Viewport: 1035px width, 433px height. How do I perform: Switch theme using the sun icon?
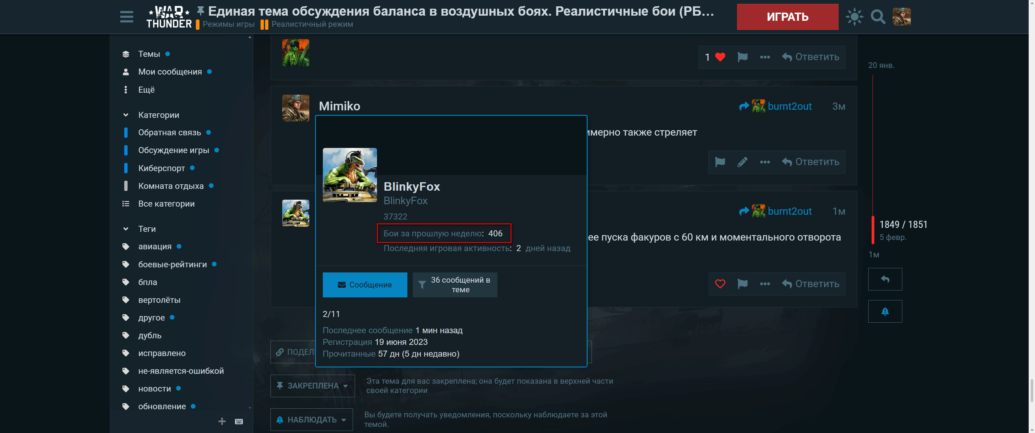pyautogui.click(x=854, y=17)
